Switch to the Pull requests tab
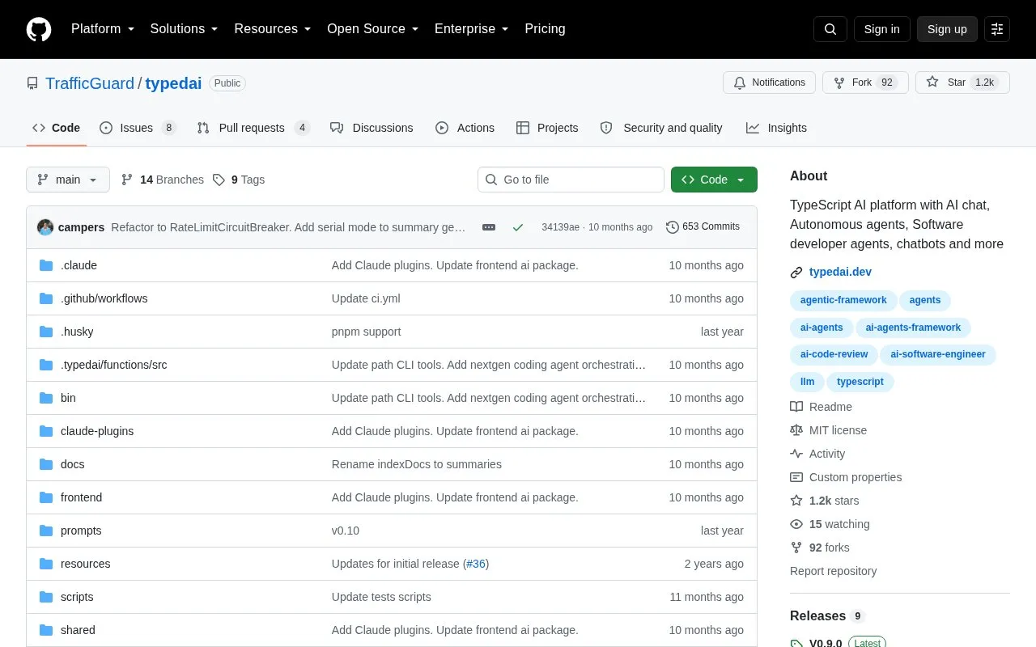This screenshot has height=647, width=1036. point(253,128)
